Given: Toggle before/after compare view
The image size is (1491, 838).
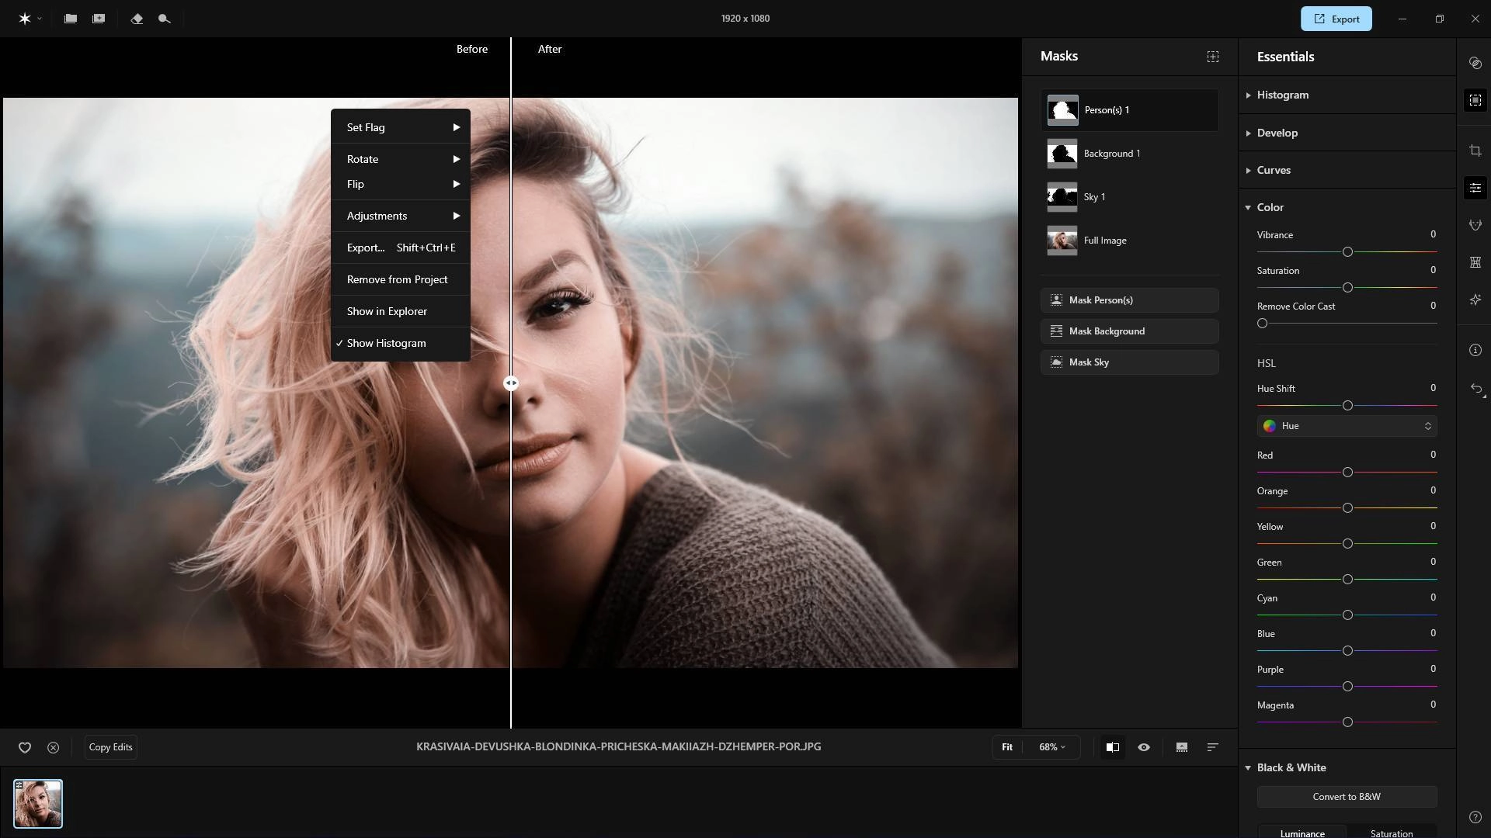Looking at the screenshot, I should [x=1113, y=747].
